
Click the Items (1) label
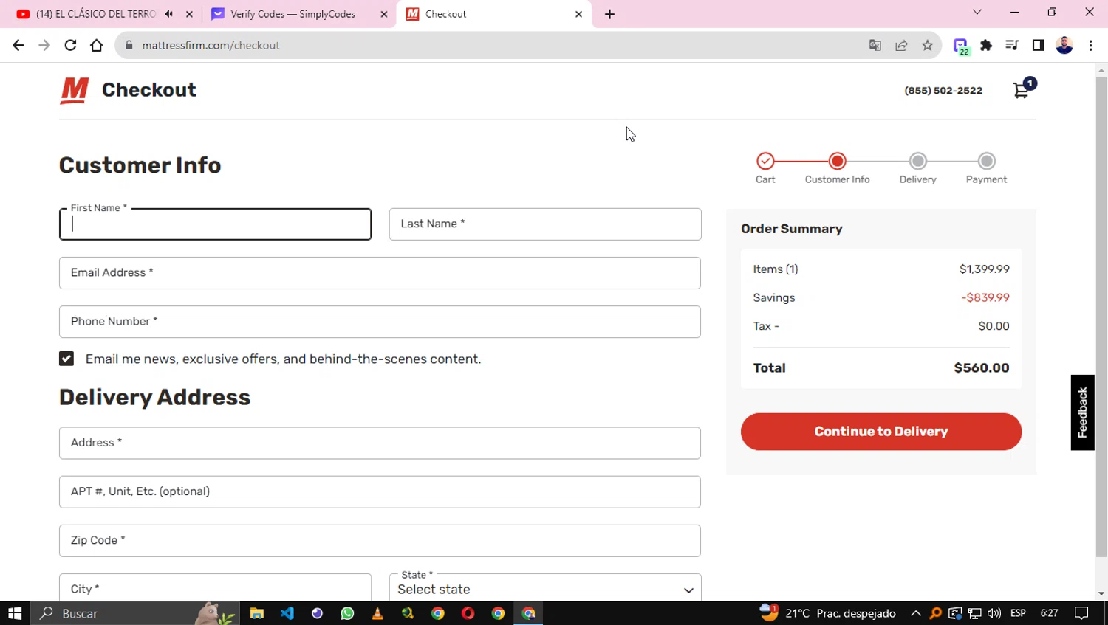[776, 269]
